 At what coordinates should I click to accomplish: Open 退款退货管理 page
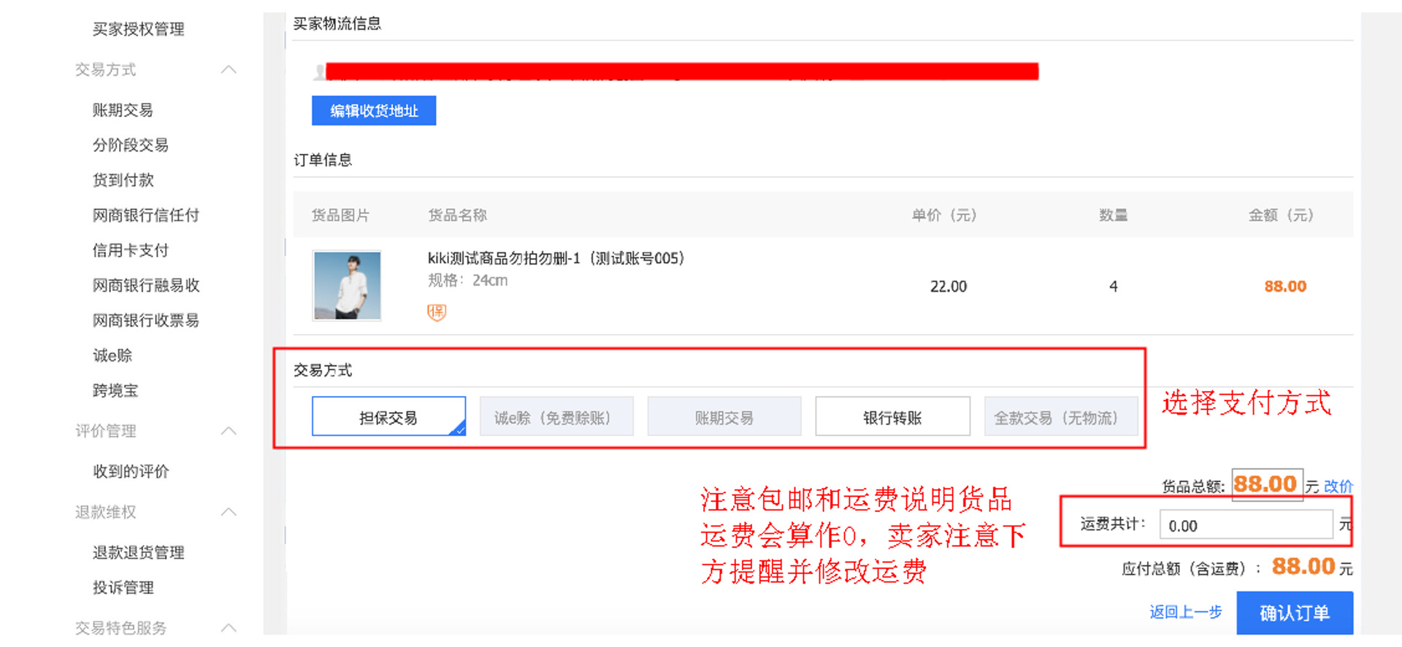(138, 552)
